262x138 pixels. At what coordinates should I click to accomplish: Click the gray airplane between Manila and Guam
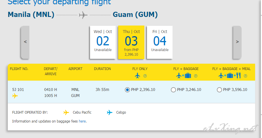coord(83,15)
